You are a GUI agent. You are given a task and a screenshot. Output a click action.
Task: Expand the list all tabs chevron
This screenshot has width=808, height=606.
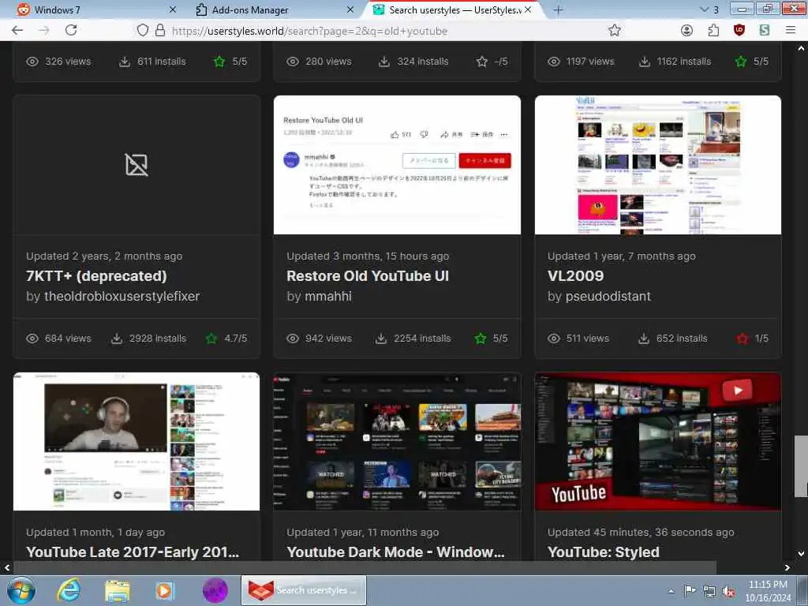click(704, 9)
